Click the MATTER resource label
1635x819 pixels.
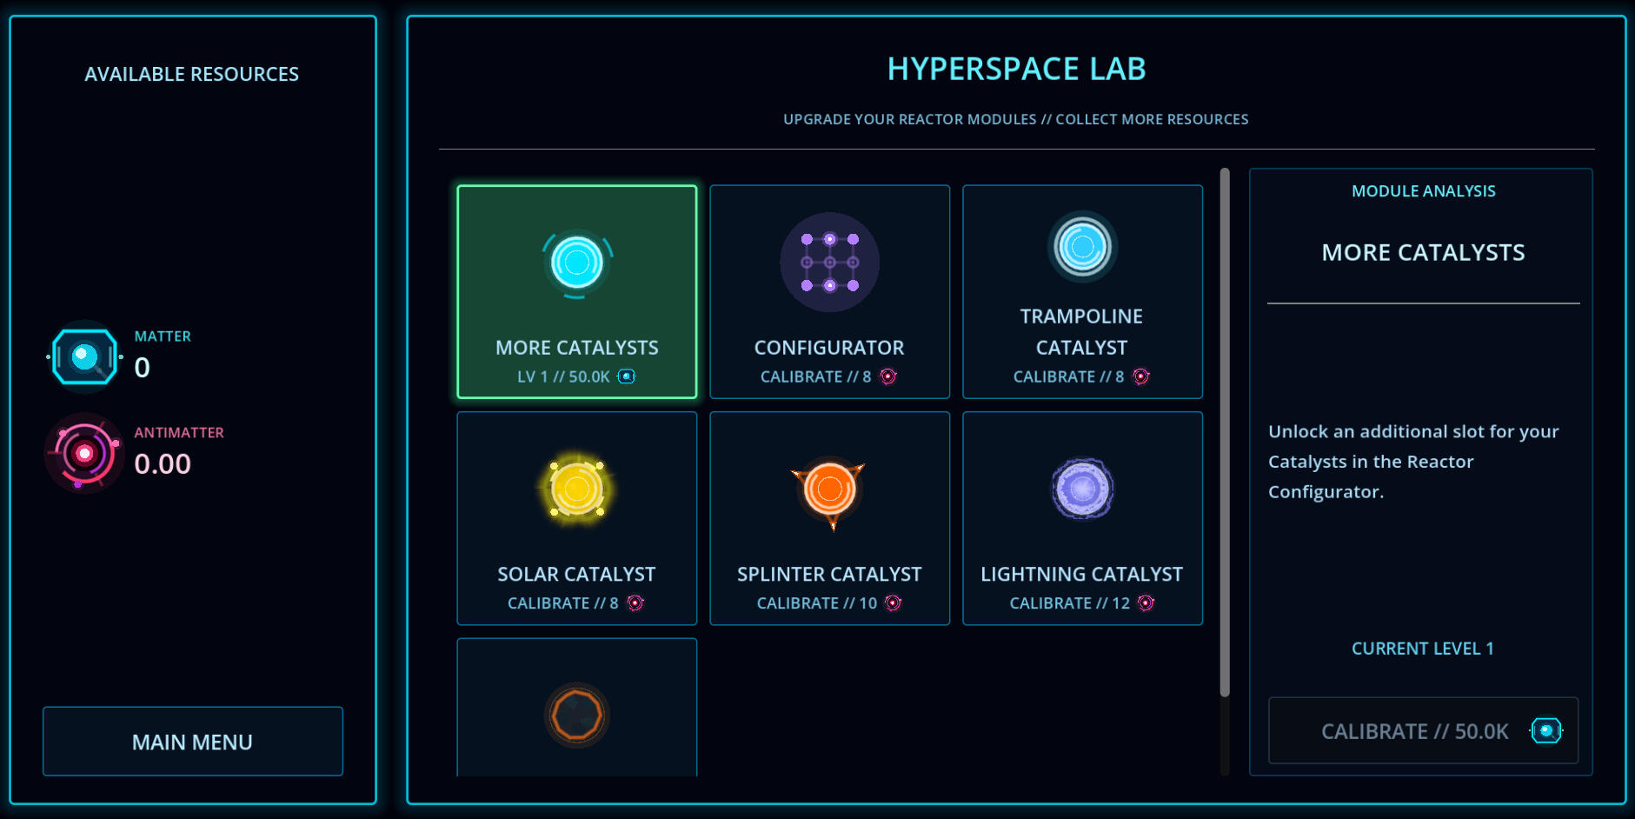pos(163,336)
